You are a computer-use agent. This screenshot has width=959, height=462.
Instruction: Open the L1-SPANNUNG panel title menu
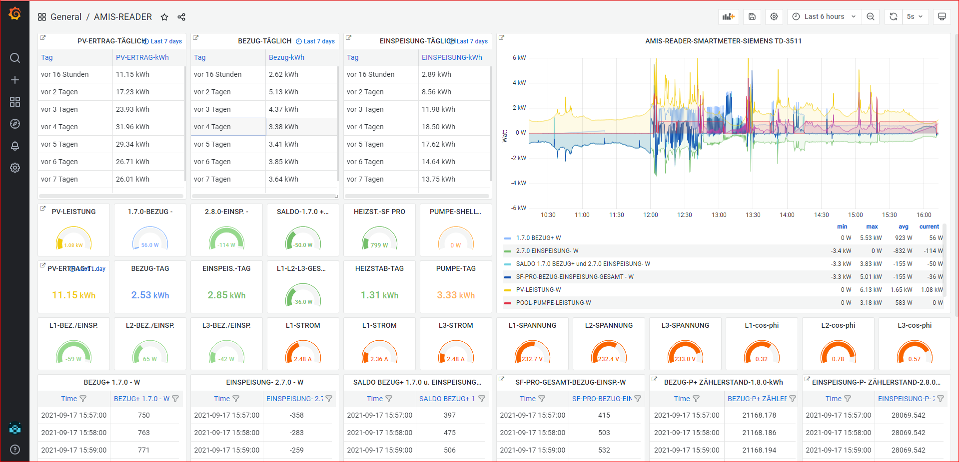[532, 325]
